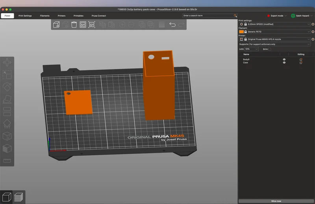Click the Add model toolbar icon
Viewport: 315px width, 204px height.
coord(56,24)
